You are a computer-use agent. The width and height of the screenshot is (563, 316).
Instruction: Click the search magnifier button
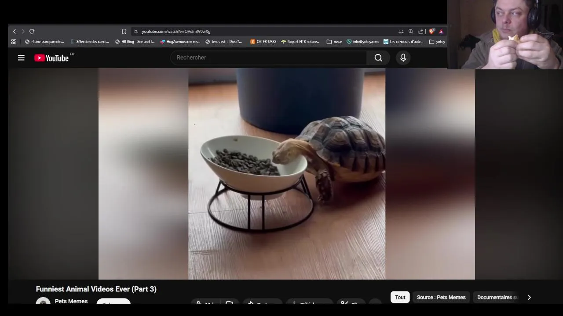pyautogui.click(x=378, y=57)
